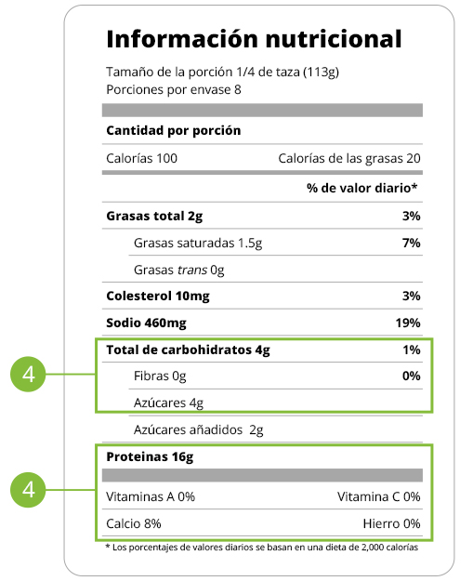Select Total de carbohidratos 4g row
Image resolution: width=473 pixels, height=581 pixels.
tap(262, 350)
